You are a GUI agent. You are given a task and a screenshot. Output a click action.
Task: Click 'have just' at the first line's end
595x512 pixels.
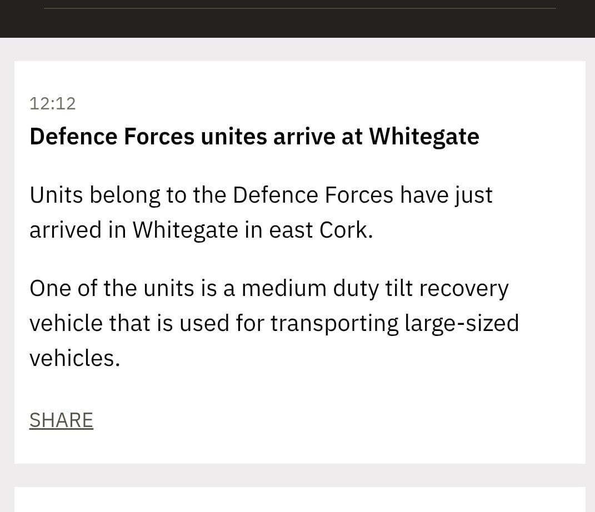click(x=446, y=195)
